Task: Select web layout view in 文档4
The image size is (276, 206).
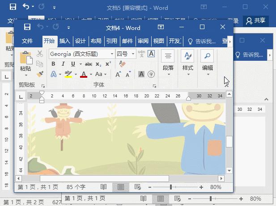Action: point(138,187)
